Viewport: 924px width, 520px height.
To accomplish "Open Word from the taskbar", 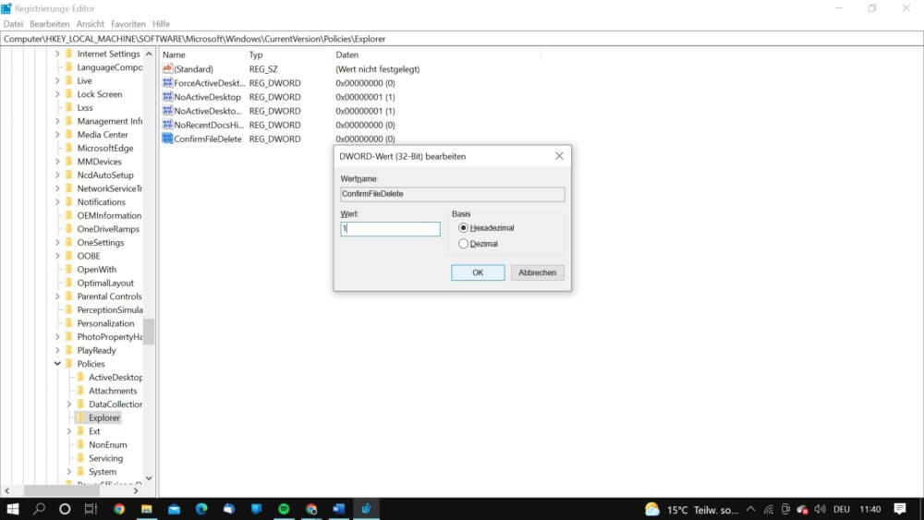I will pyautogui.click(x=339, y=509).
